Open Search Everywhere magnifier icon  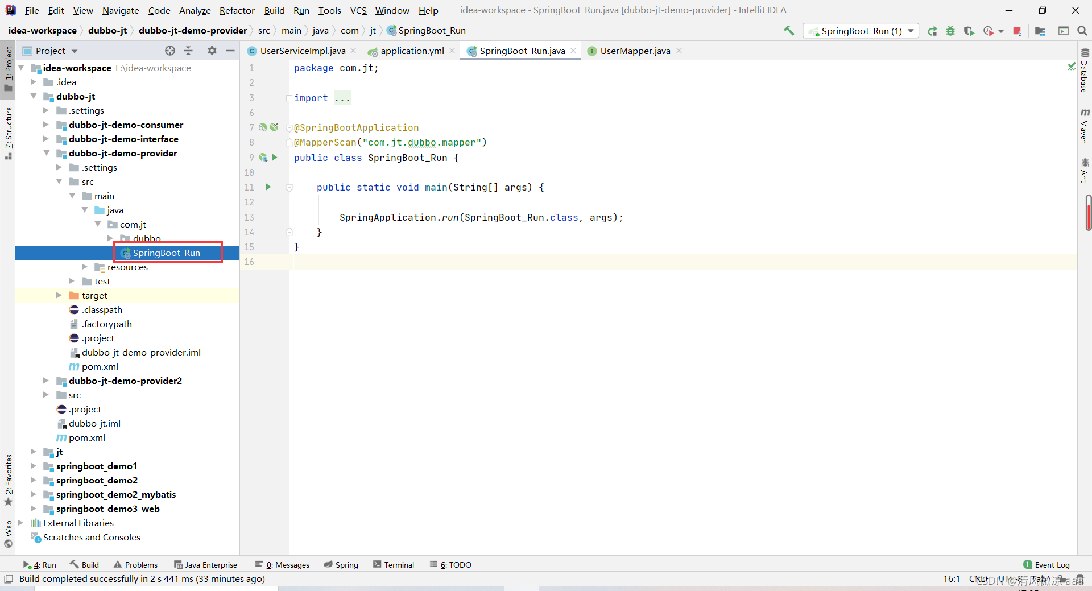point(1082,31)
